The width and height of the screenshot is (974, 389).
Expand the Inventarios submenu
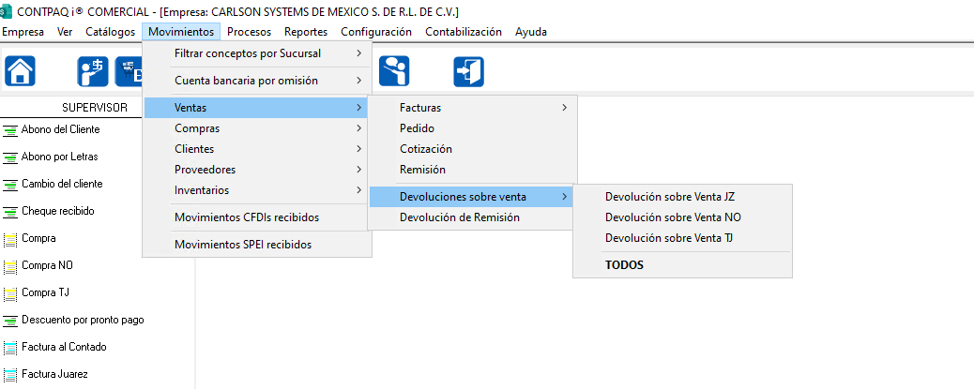[x=257, y=190]
